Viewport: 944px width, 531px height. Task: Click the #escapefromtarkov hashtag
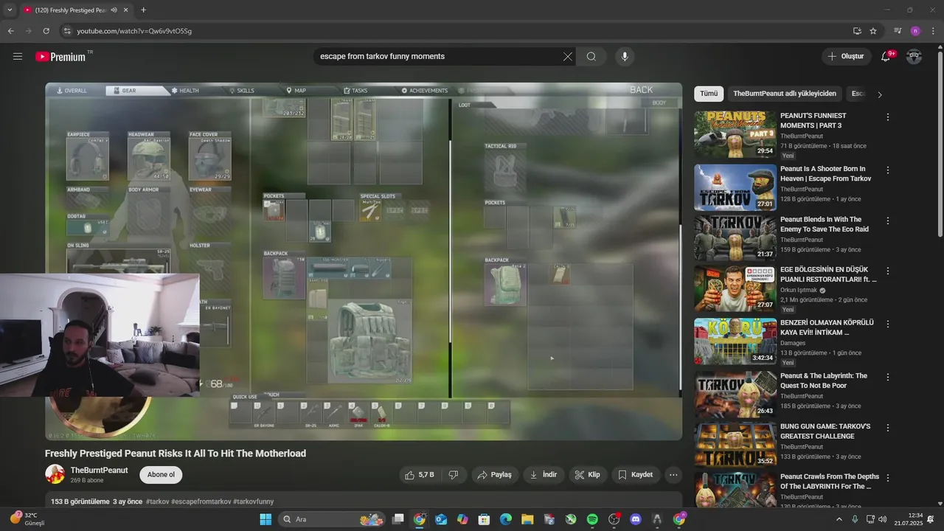coord(201,502)
